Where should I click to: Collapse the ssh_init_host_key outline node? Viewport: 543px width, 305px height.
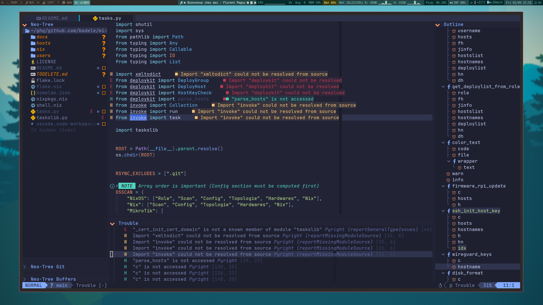pyautogui.click(x=443, y=211)
